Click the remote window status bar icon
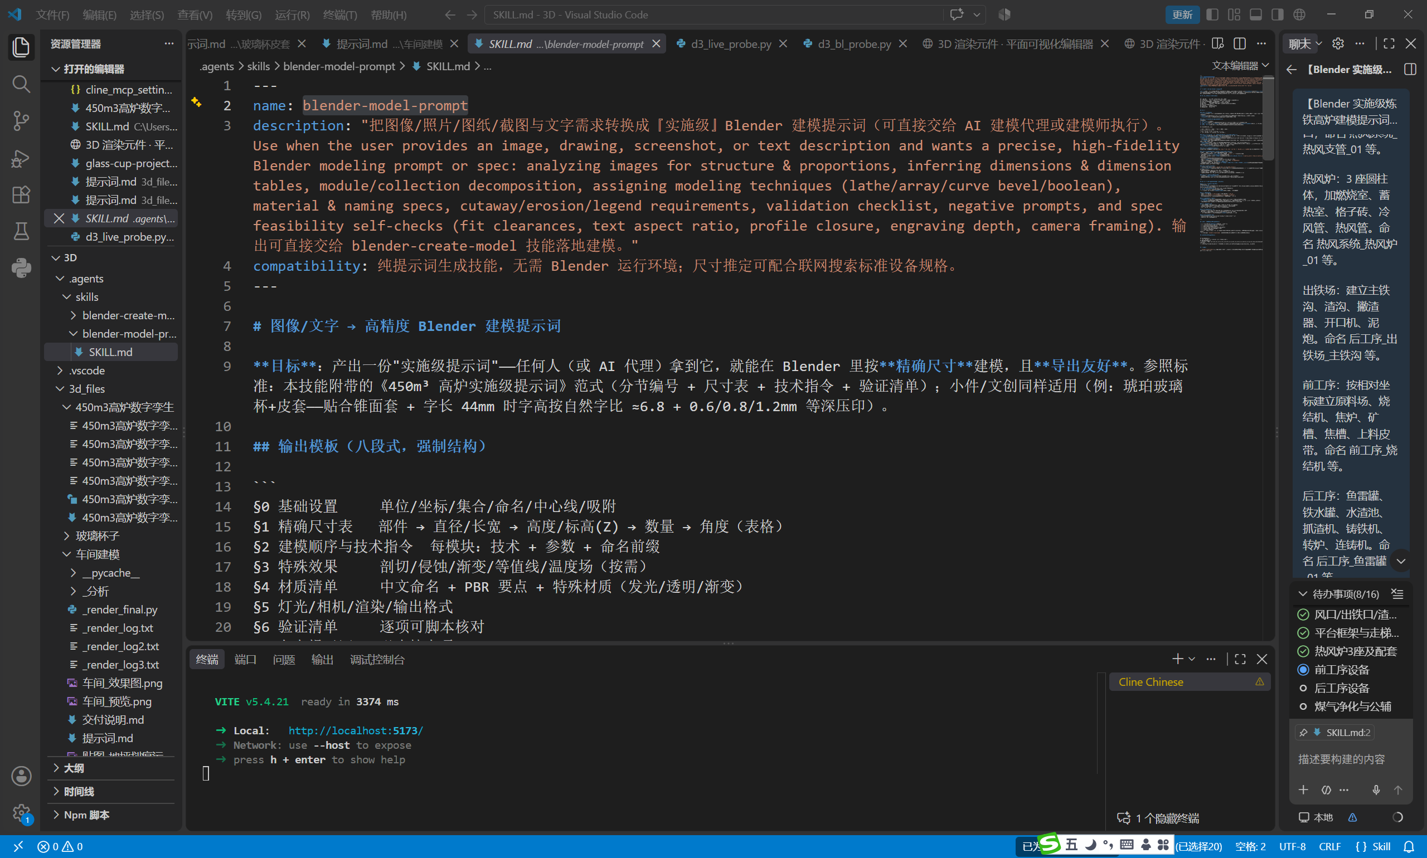This screenshot has height=858, width=1427. point(18,846)
